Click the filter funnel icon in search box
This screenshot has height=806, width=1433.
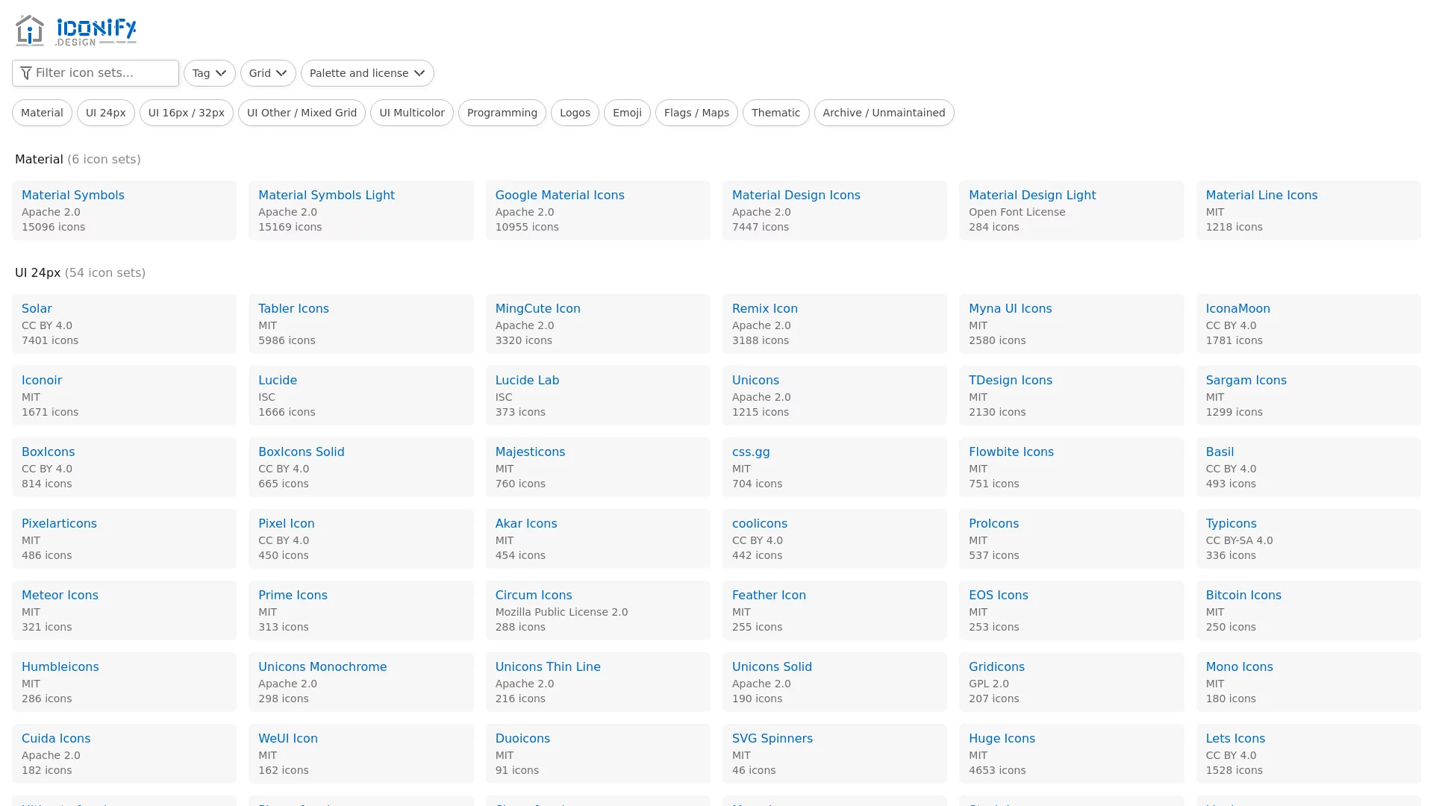[26, 73]
